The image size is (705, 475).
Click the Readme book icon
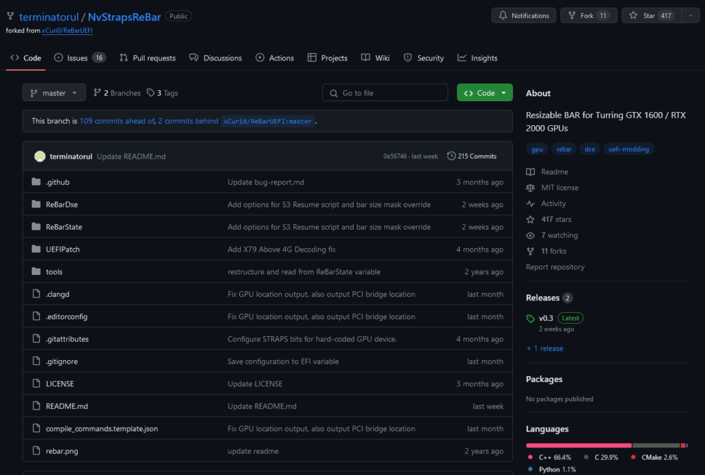tap(530, 172)
